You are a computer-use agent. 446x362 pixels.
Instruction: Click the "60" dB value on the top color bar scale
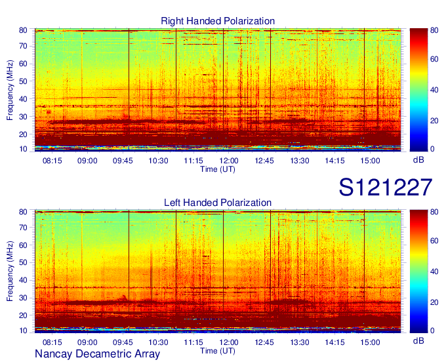click(x=434, y=59)
